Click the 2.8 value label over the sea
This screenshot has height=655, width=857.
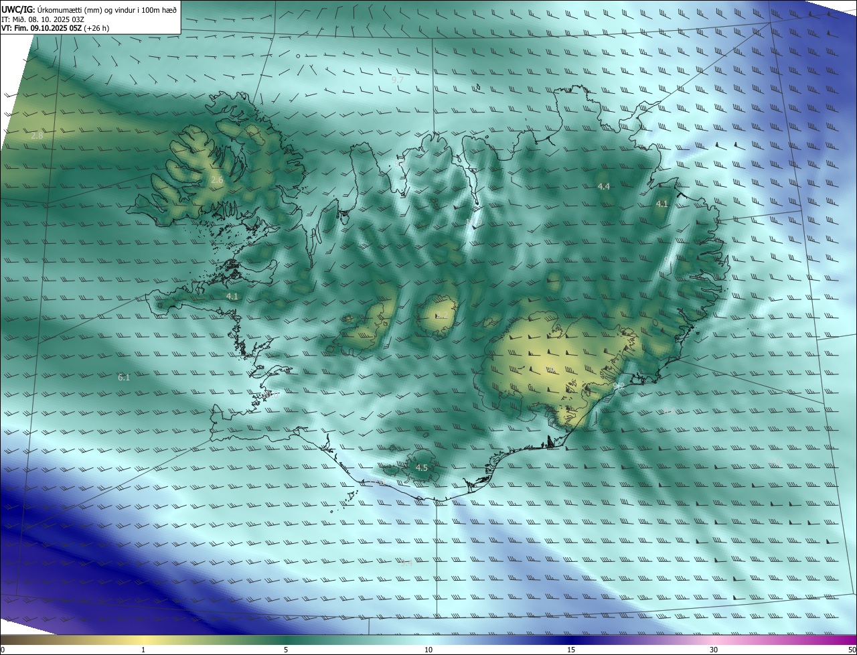[37, 136]
